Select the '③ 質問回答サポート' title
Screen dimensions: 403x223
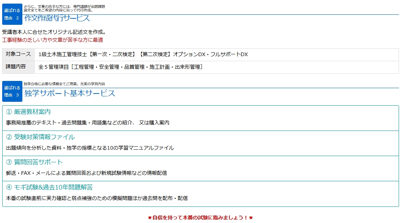[35, 162]
